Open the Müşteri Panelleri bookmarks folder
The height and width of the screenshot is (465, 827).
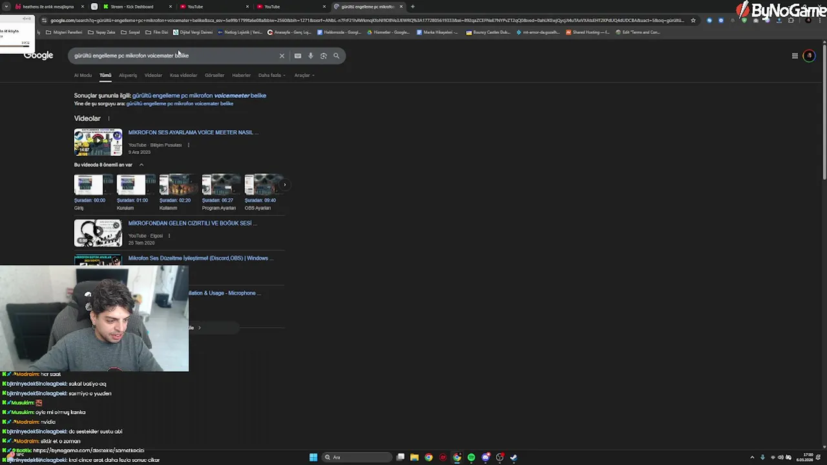click(64, 32)
